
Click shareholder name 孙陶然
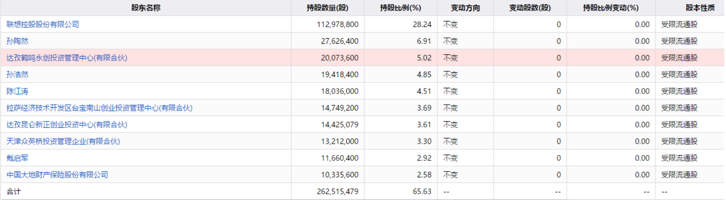coord(17,41)
